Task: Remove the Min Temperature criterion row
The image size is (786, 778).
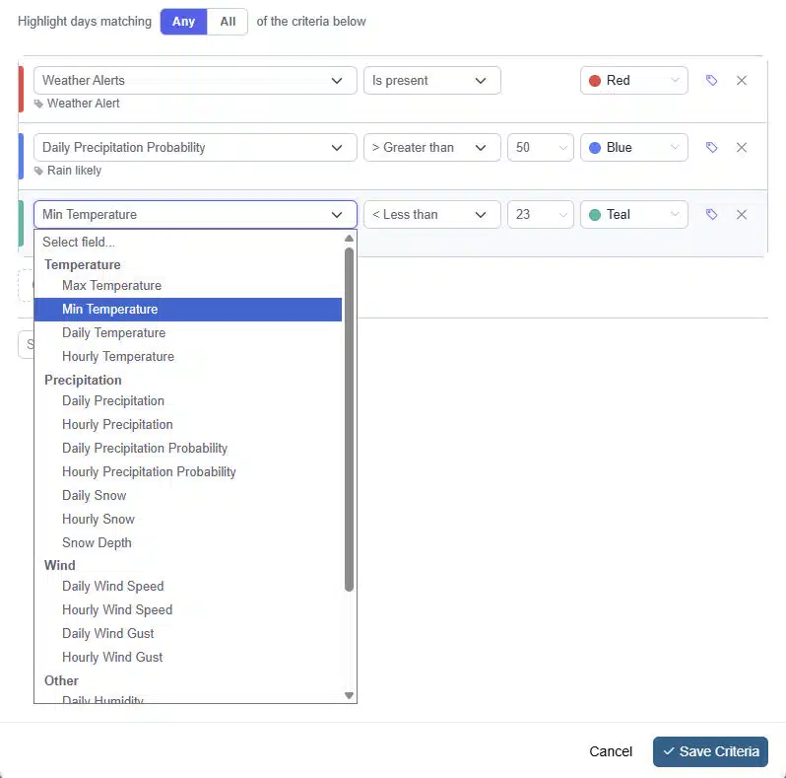Action: click(x=742, y=215)
